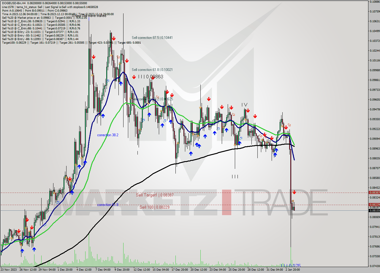The height and width of the screenshot is (273, 380).
Task: Click the 'Point A:0.10645' info text
Action: [x=12, y=10]
